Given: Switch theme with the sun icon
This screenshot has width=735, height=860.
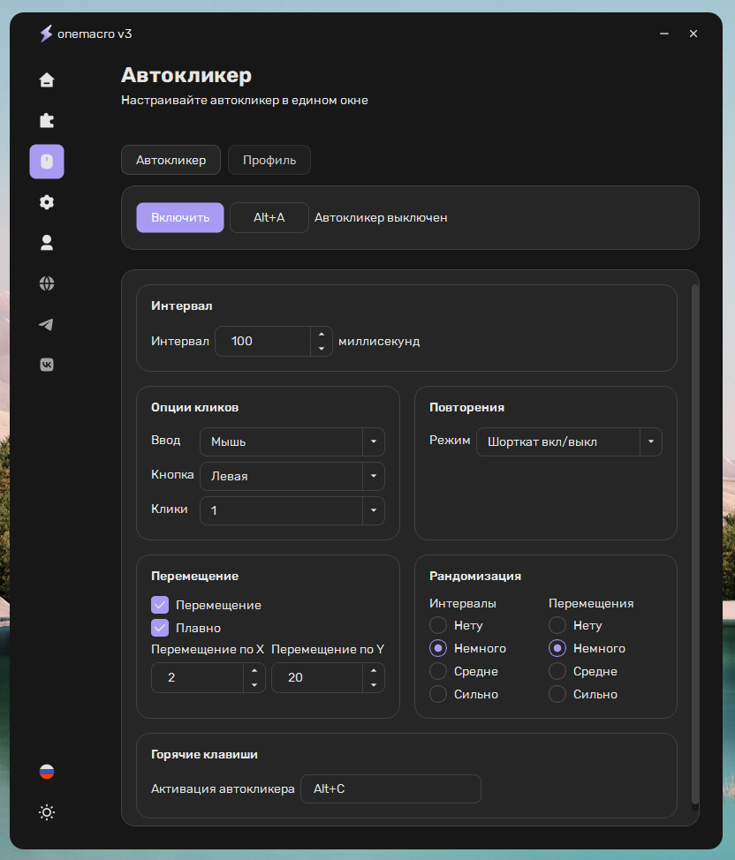Looking at the screenshot, I should click(47, 812).
